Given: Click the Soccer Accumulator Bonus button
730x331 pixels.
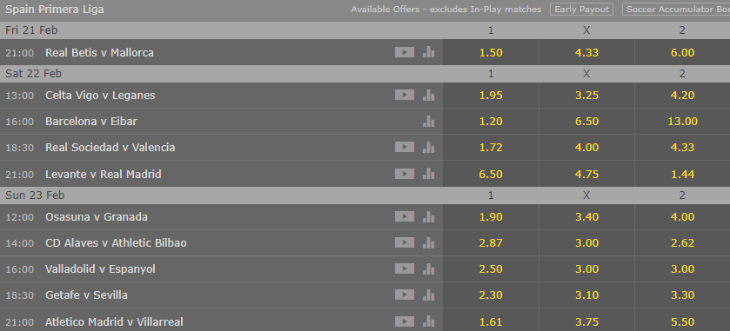Looking at the screenshot, I should (x=676, y=10).
